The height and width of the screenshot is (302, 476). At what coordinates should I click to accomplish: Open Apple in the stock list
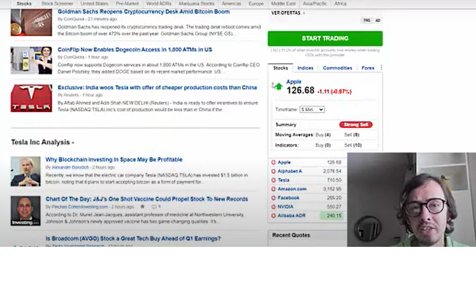(x=284, y=162)
